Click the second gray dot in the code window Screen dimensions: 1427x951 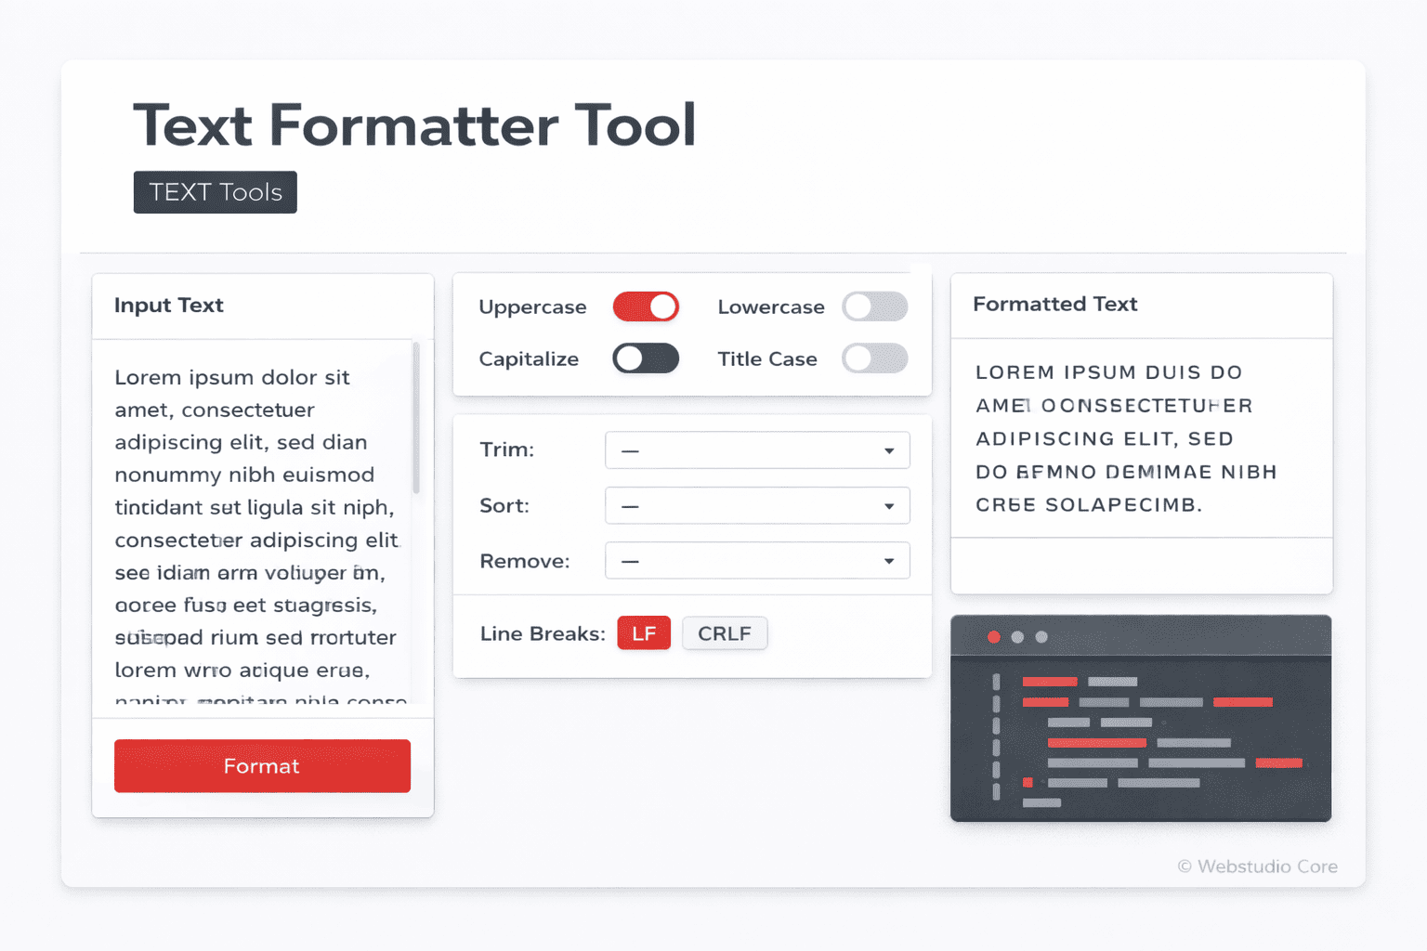click(x=1042, y=638)
